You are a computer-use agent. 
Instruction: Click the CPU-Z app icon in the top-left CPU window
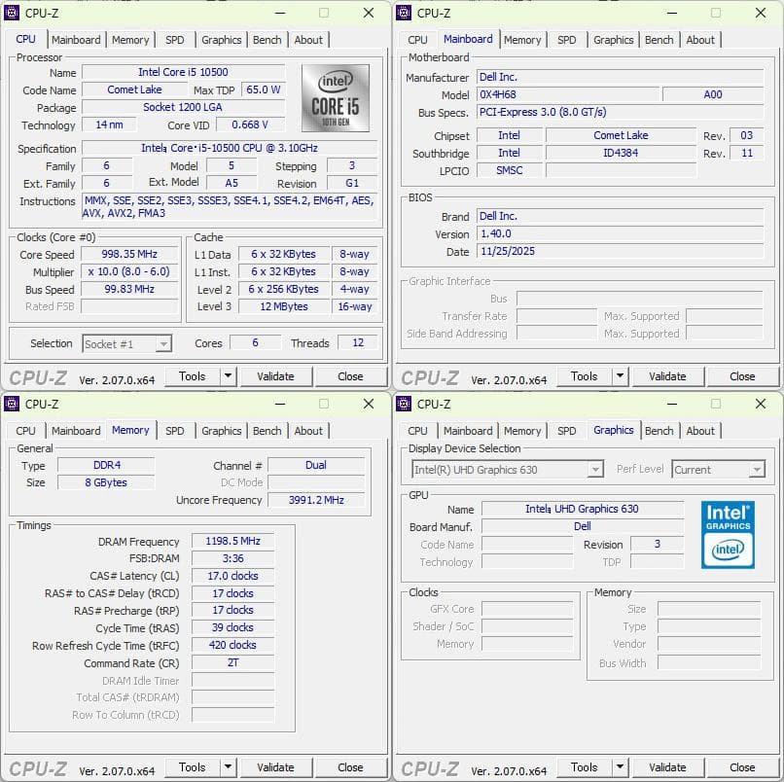coord(12,13)
